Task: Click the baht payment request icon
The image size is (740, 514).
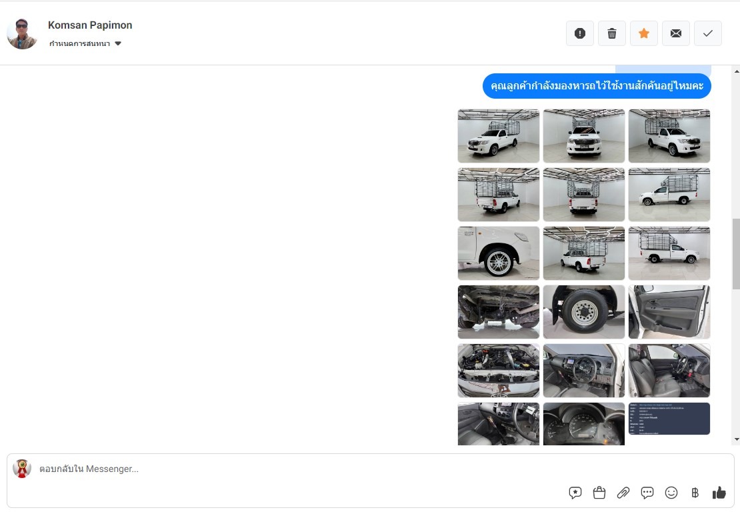Action: [x=695, y=493]
